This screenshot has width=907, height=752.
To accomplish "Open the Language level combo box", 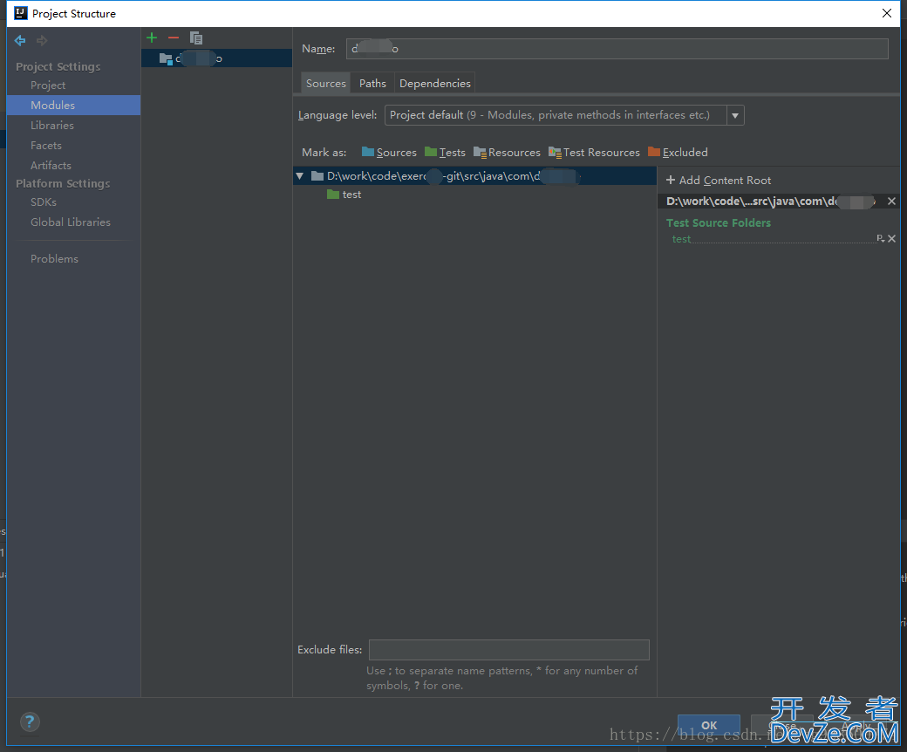I will pos(564,115).
